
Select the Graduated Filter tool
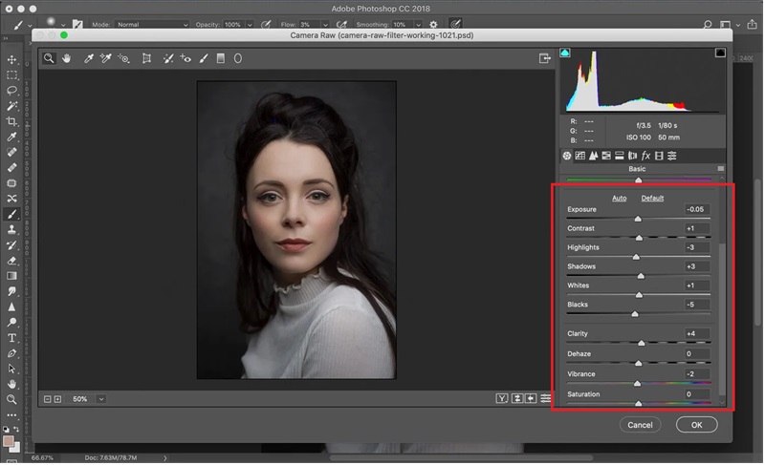click(x=221, y=58)
